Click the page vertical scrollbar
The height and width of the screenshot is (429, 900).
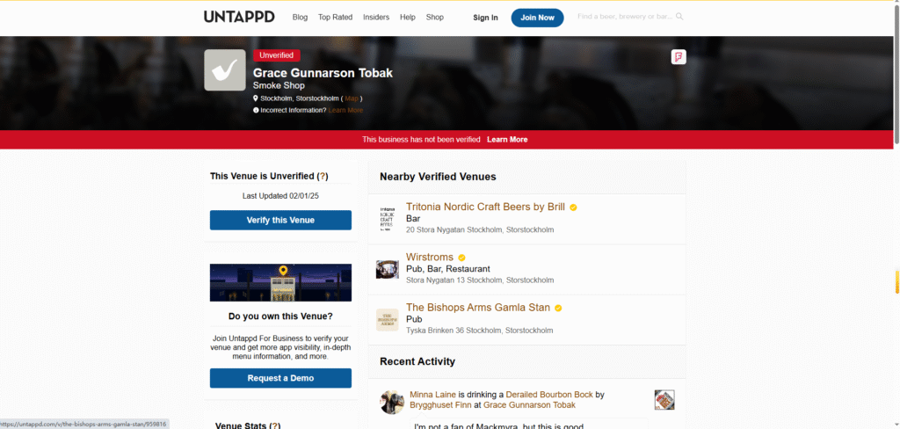pyautogui.click(x=896, y=220)
